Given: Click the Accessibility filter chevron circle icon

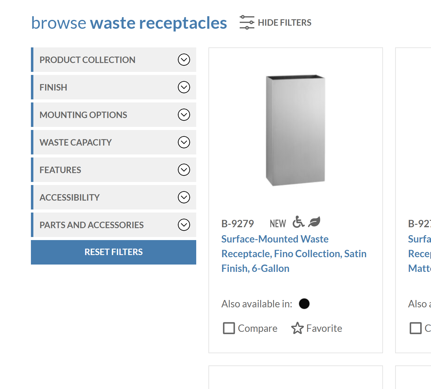Looking at the screenshot, I should click(x=184, y=197).
